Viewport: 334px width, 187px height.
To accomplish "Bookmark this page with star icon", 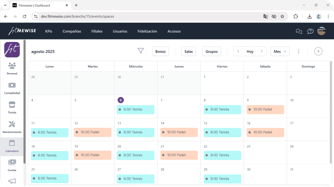I will [282, 16].
